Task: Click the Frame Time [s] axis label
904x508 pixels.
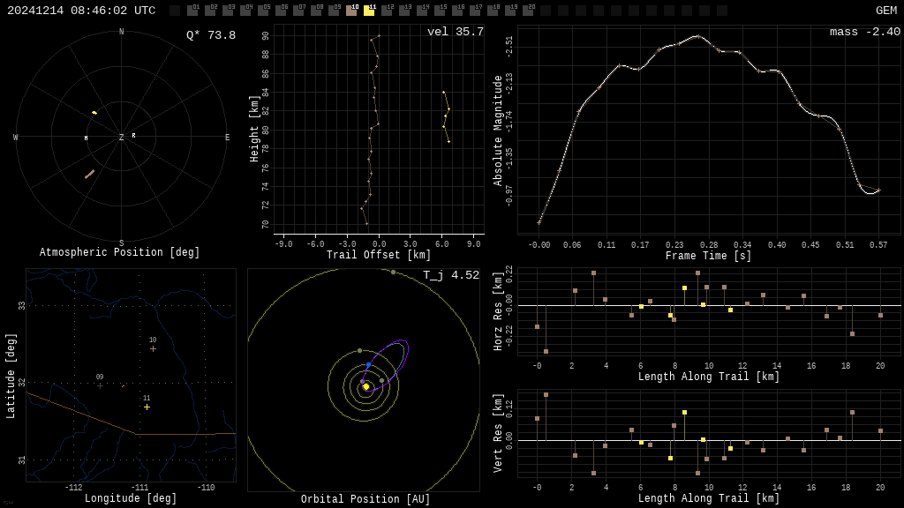Action: point(709,256)
